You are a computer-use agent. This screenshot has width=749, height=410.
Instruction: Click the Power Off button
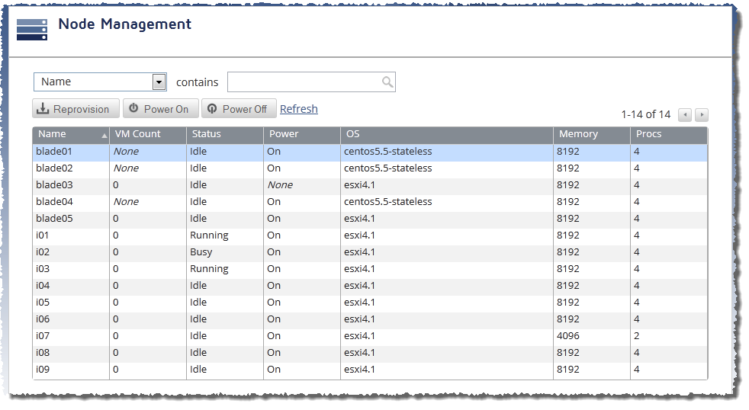click(x=239, y=109)
